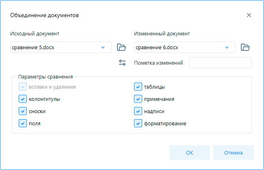Uncheck the поля checkbox
Screen dimensions: 264x170
click(22, 123)
